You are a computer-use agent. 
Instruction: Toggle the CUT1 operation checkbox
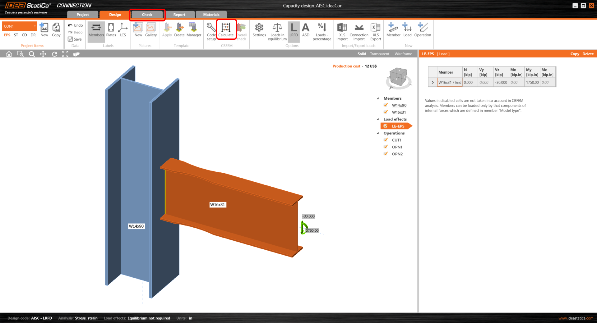point(386,140)
